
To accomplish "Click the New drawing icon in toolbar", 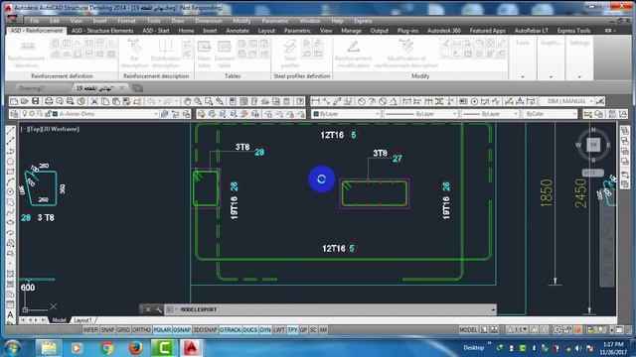I will pyautogui.click(x=14, y=101).
